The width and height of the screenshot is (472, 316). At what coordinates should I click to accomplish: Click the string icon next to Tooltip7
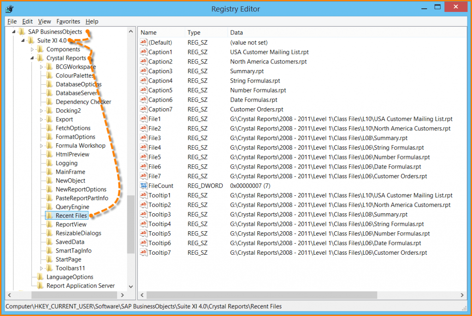pyautogui.click(x=144, y=252)
